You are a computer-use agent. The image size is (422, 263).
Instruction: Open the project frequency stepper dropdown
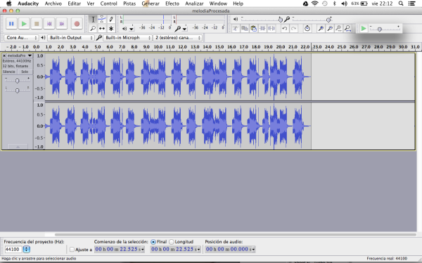27,249
